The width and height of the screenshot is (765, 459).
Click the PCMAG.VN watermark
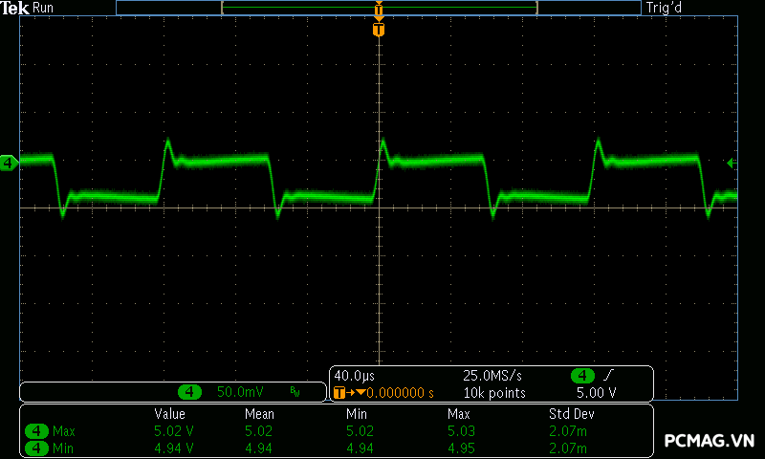click(x=710, y=441)
